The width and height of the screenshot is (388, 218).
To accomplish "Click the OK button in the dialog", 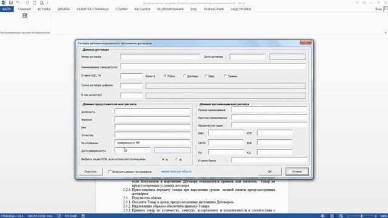I will (270, 171).
